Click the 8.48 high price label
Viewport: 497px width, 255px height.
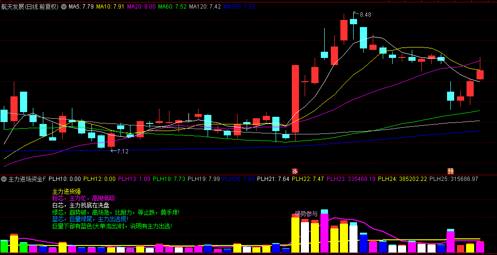tap(366, 15)
